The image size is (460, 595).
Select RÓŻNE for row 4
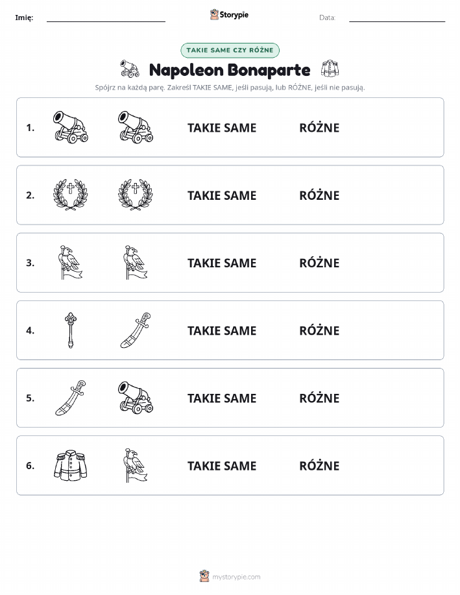point(319,330)
